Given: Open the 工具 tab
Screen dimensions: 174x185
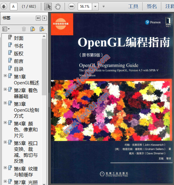Looking at the screenshot, I should [133, 6].
